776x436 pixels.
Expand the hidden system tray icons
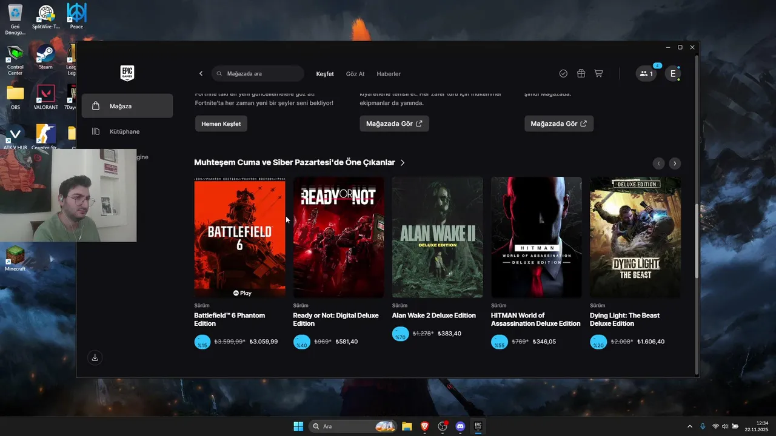(x=689, y=426)
